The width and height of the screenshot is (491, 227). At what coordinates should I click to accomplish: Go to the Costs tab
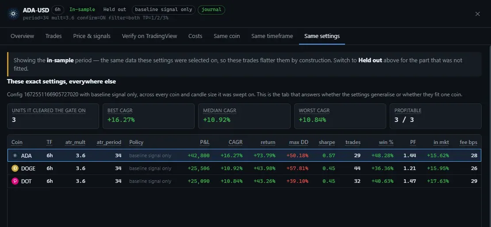[196, 36]
